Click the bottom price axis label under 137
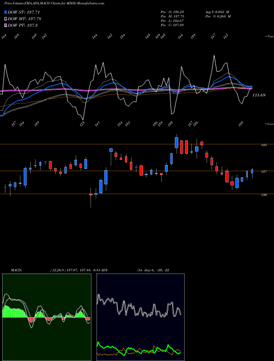The width and height of the screenshot is (274, 361). [264, 195]
